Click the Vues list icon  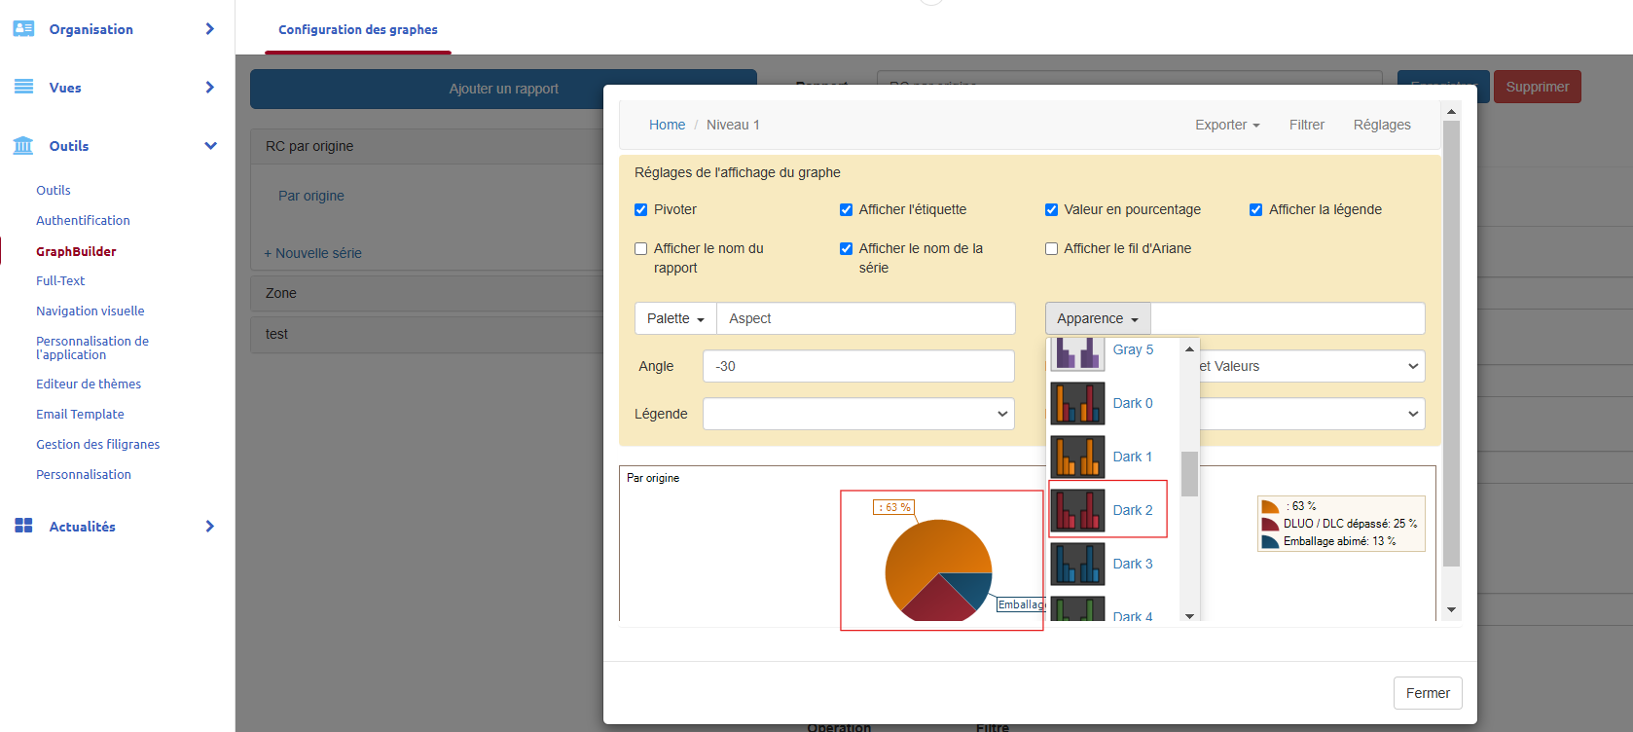(x=23, y=88)
